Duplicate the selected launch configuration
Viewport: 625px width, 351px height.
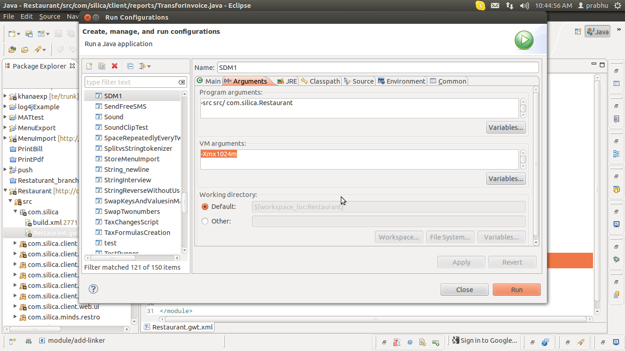point(102,66)
